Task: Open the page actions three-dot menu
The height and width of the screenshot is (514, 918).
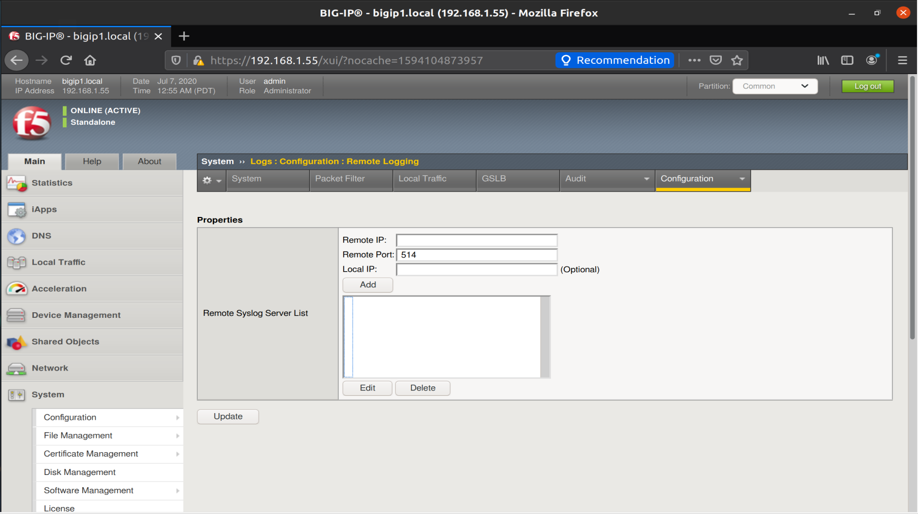Action: click(694, 60)
